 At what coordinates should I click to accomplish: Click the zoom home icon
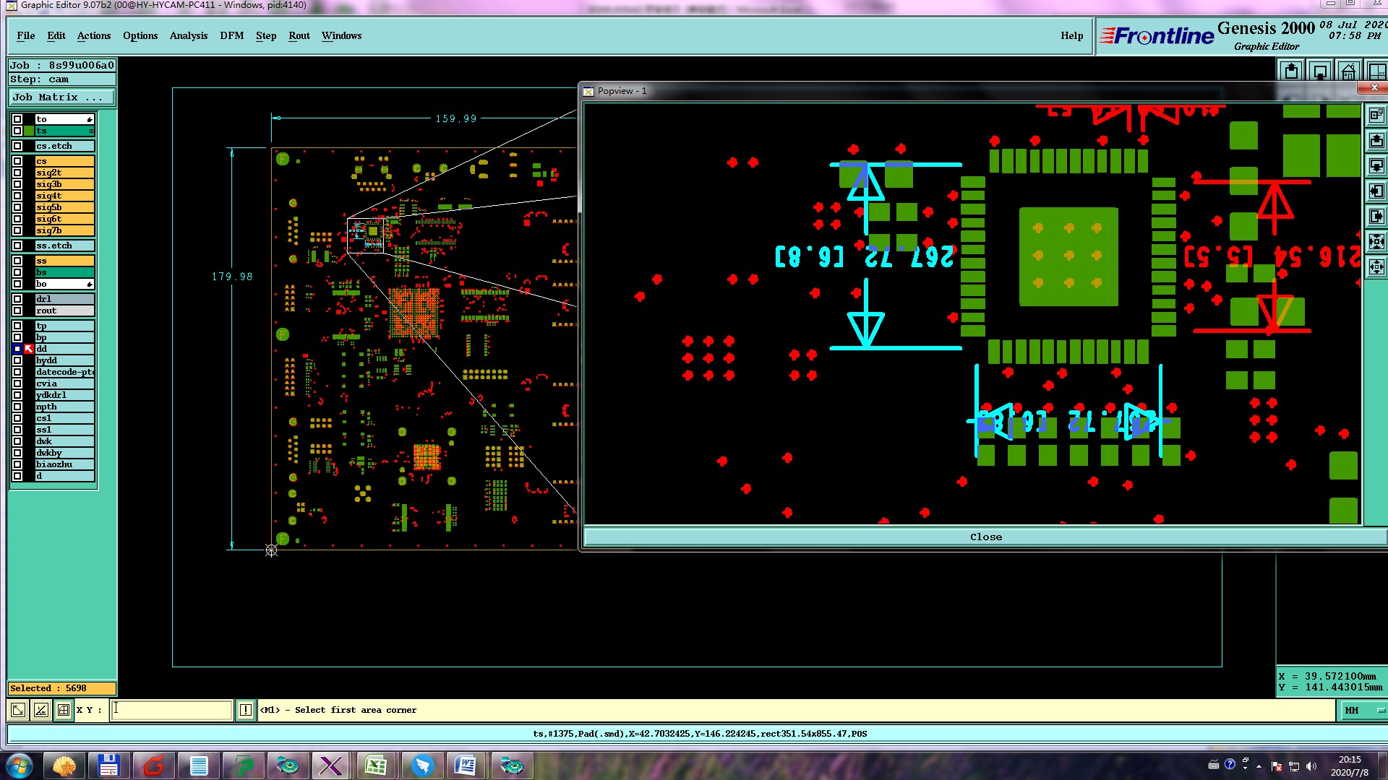point(1348,71)
